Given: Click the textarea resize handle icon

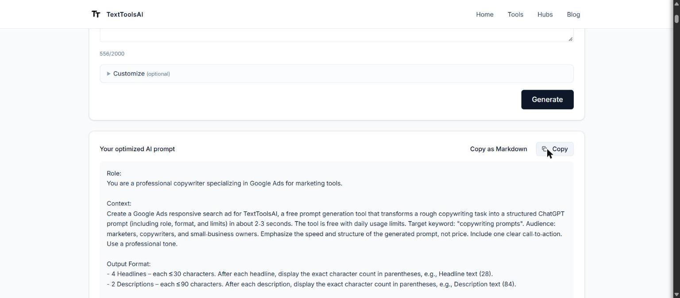Looking at the screenshot, I should pos(570,39).
